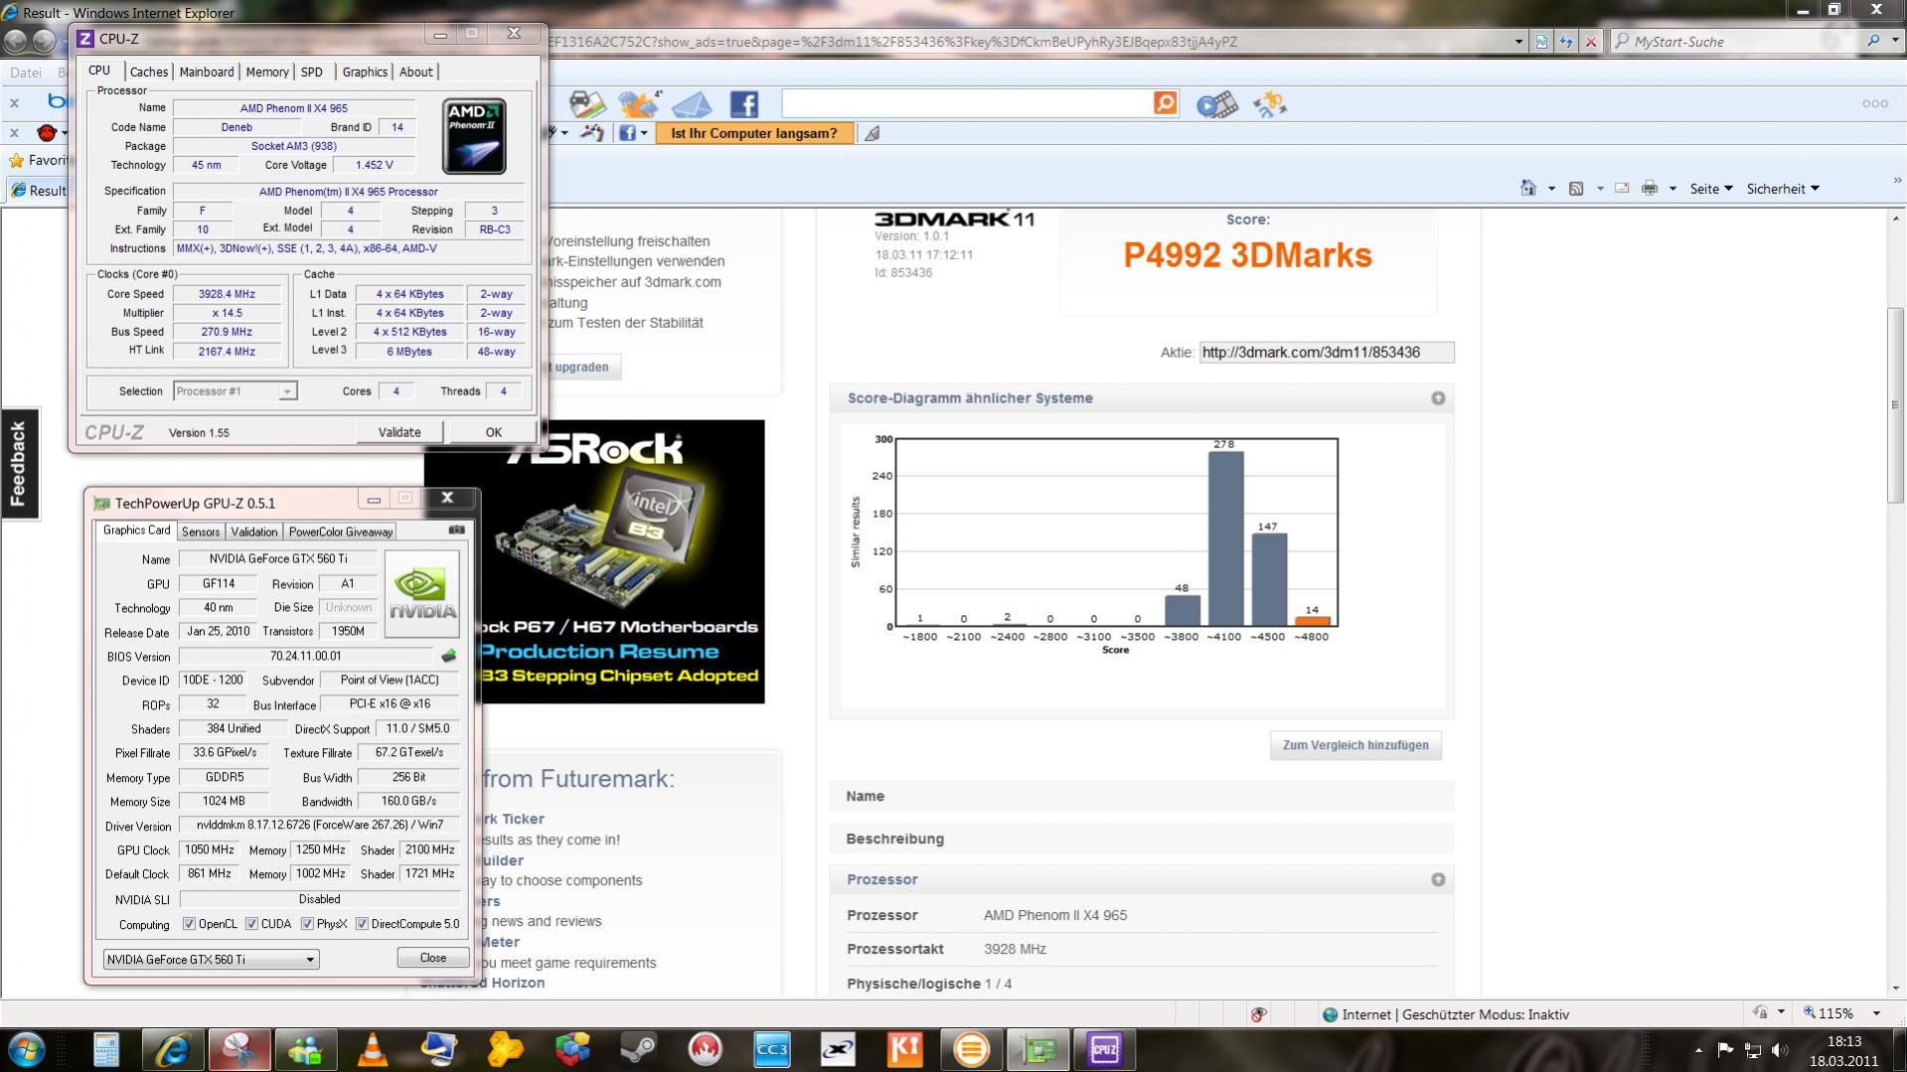Click the GPU-Z graphics card taskbar icon
This screenshot has height=1072, width=1907.
pyautogui.click(x=1037, y=1049)
